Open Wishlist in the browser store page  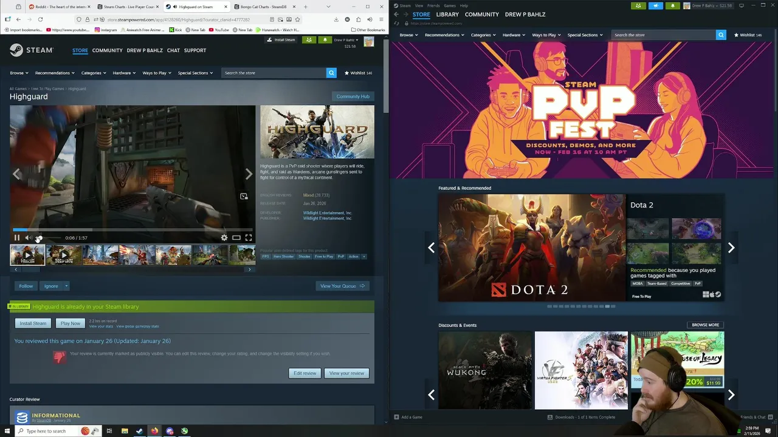[x=358, y=73]
